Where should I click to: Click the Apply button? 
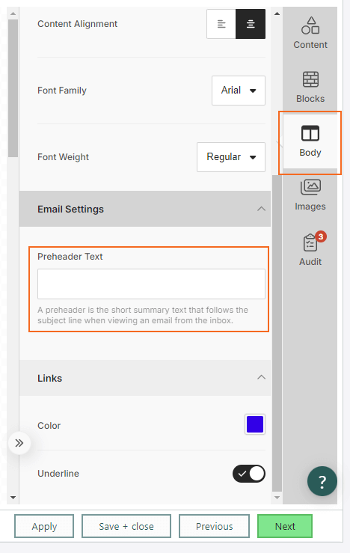click(44, 526)
